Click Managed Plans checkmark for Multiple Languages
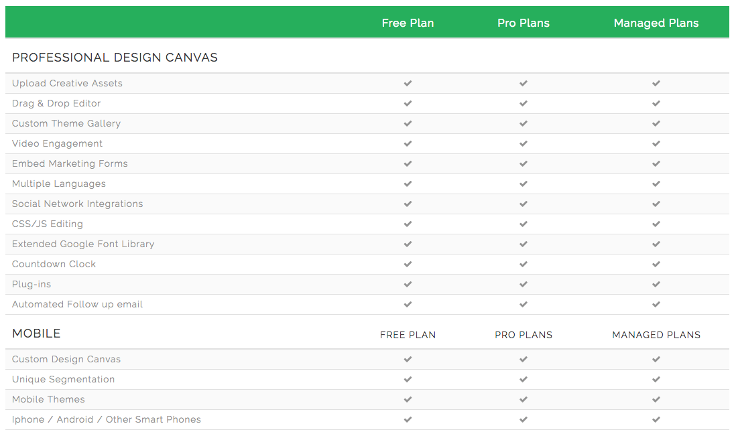The width and height of the screenshot is (736, 434). [x=656, y=184]
